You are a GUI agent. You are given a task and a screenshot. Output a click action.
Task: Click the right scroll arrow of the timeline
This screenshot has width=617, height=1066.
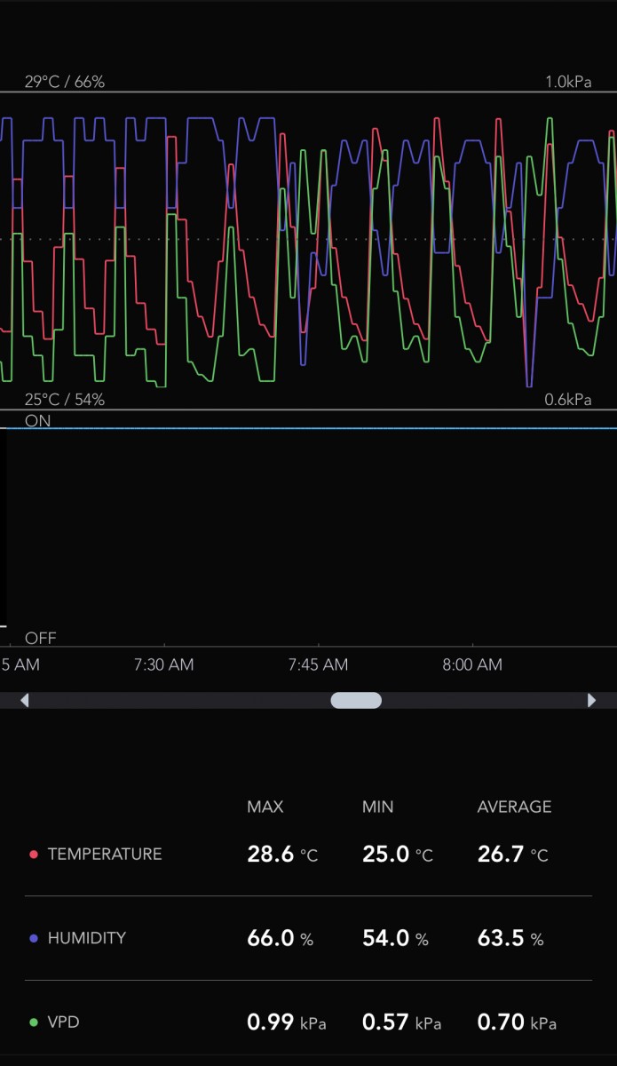coord(591,701)
